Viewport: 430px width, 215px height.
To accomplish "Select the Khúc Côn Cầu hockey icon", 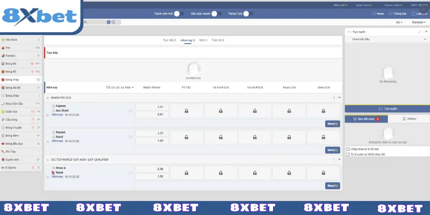I will pyautogui.click(x=3, y=104).
